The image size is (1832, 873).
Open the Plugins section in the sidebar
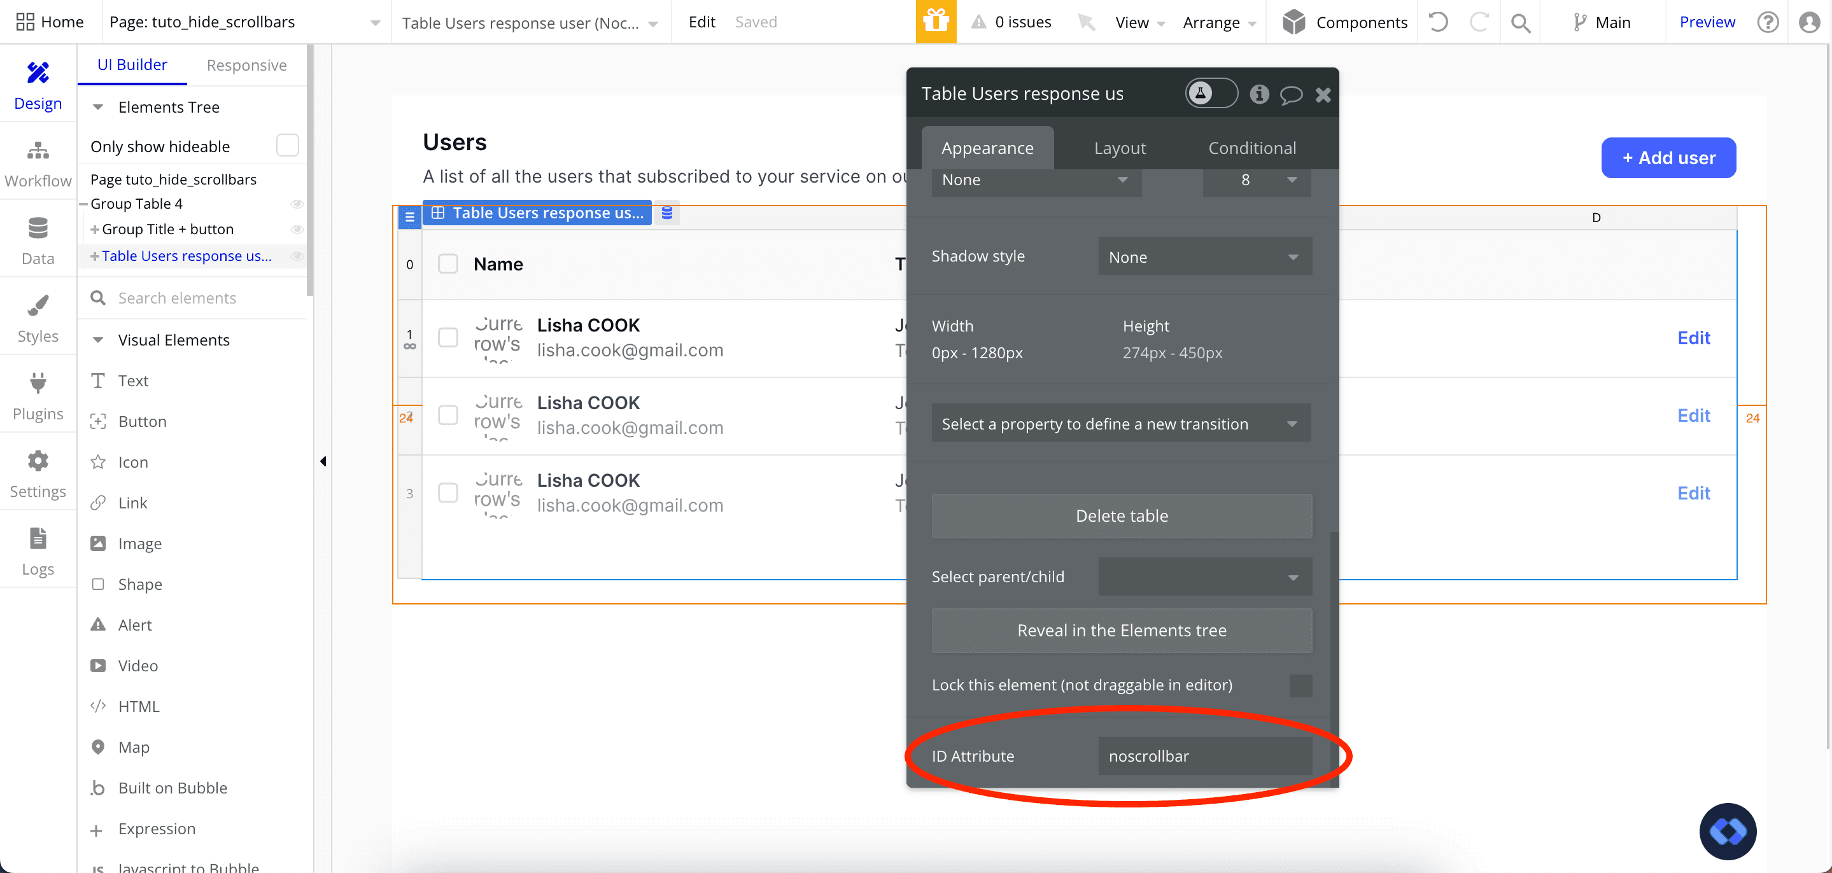pos(38,396)
